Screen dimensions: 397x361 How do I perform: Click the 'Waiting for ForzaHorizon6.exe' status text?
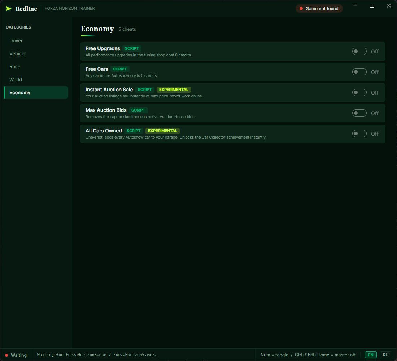point(97,355)
